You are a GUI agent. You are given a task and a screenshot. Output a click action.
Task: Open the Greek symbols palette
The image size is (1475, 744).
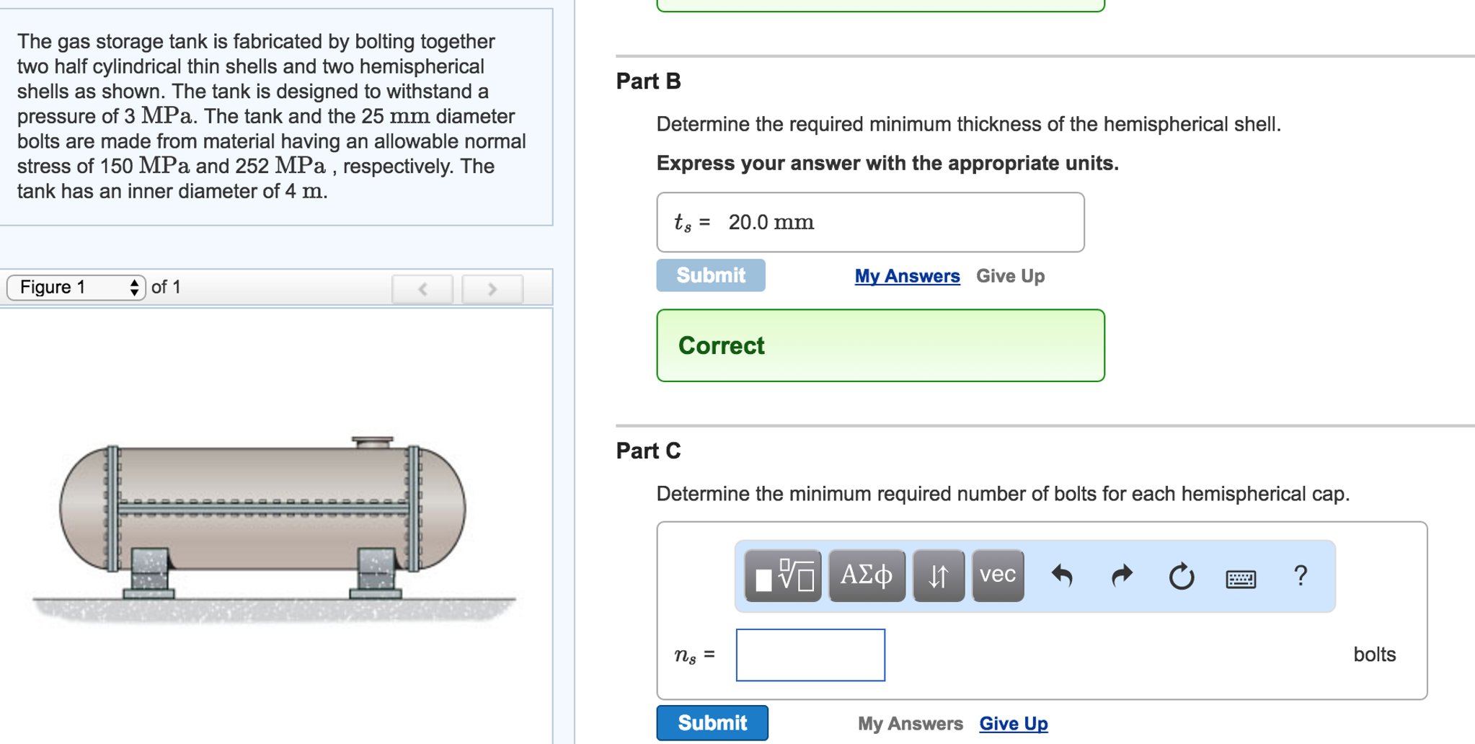867,576
